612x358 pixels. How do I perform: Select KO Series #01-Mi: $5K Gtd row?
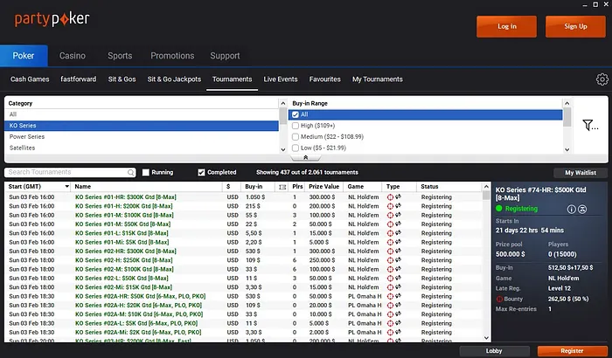(244, 242)
